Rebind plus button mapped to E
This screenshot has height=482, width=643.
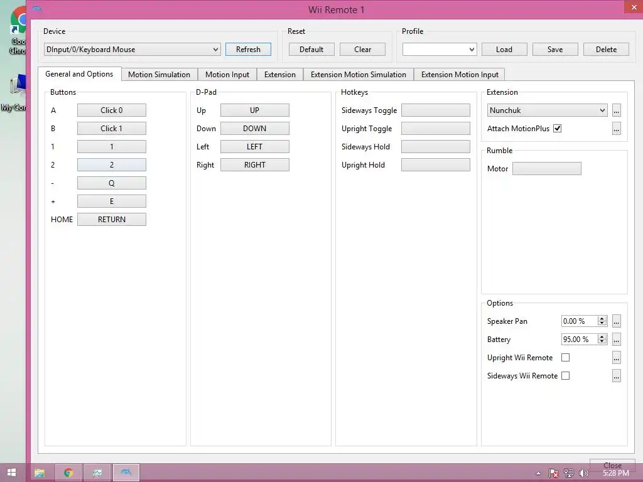tap(112, 201)
